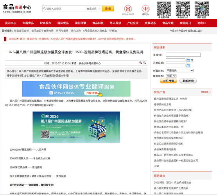Image resolution: width=217 pixels, height=195 pixels.
Task: Open 枸杞在月饼馅料里面属于果蔬嘛 link
Action: (172, 116)
